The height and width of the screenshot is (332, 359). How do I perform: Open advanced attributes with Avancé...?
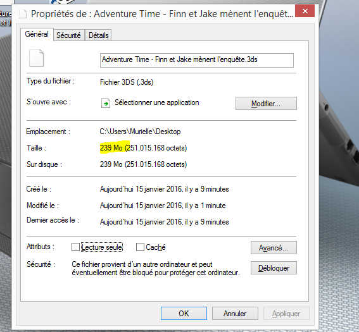pyautogui.click(x=274, y=248)
